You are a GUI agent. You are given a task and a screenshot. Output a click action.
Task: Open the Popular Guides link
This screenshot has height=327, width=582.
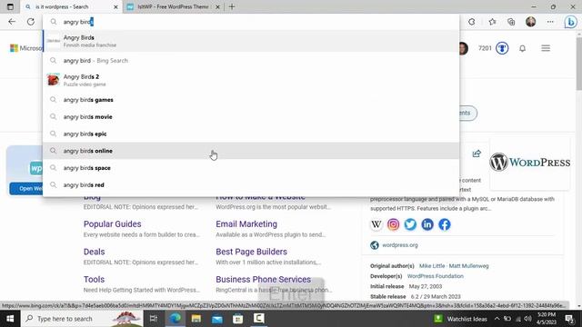tap(112, 224)
